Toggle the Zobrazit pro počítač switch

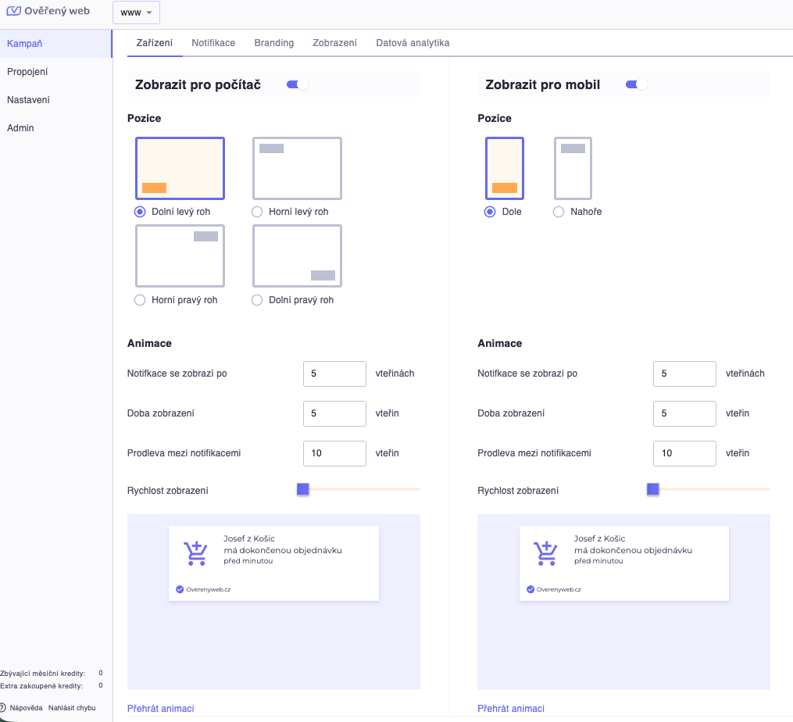[x=298, y=84]
